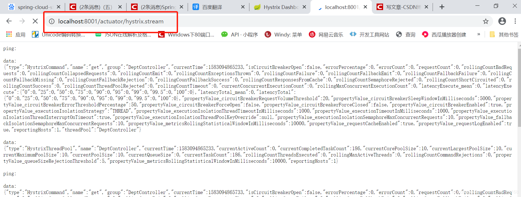Close the 百度翻译 tab

[243, 7]
